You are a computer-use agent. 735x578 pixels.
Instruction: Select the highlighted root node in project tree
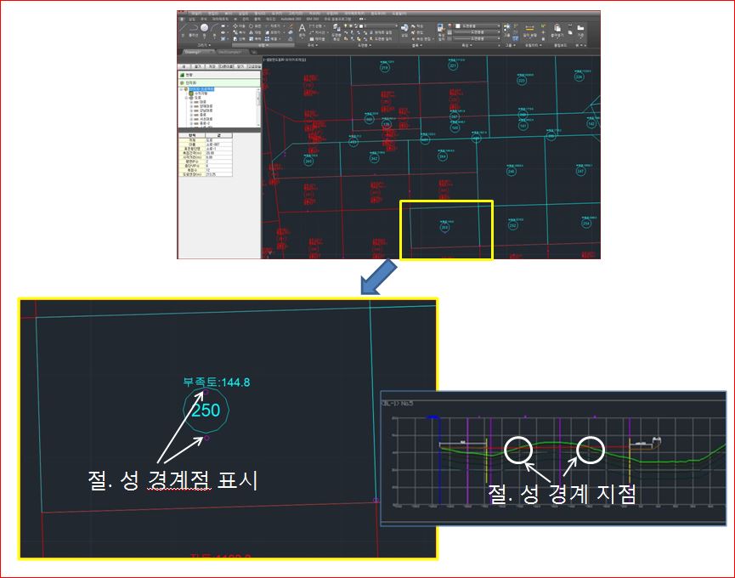pos(201,89)
